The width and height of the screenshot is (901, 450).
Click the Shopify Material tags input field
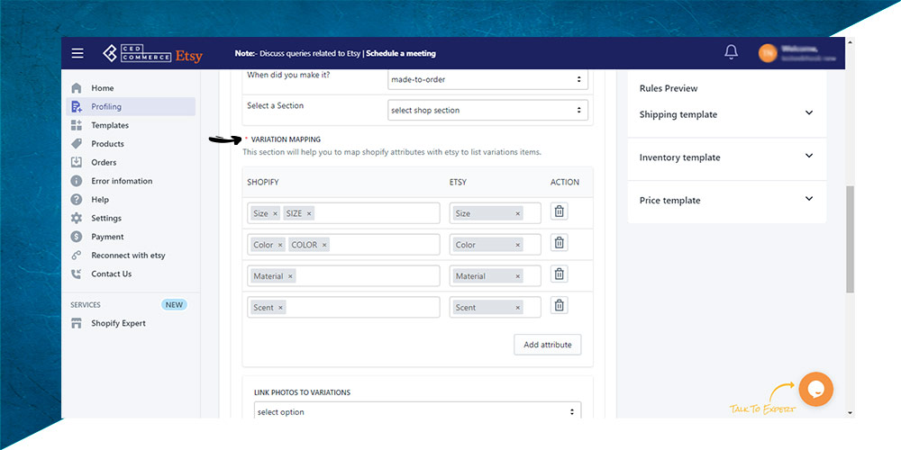(343, 276)
